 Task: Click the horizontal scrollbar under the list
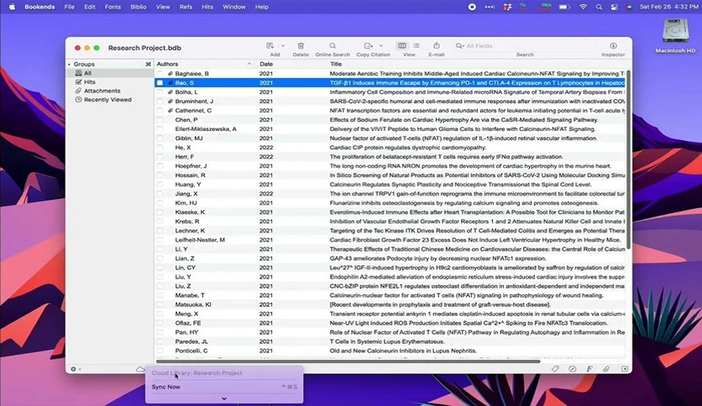[348, 361]
